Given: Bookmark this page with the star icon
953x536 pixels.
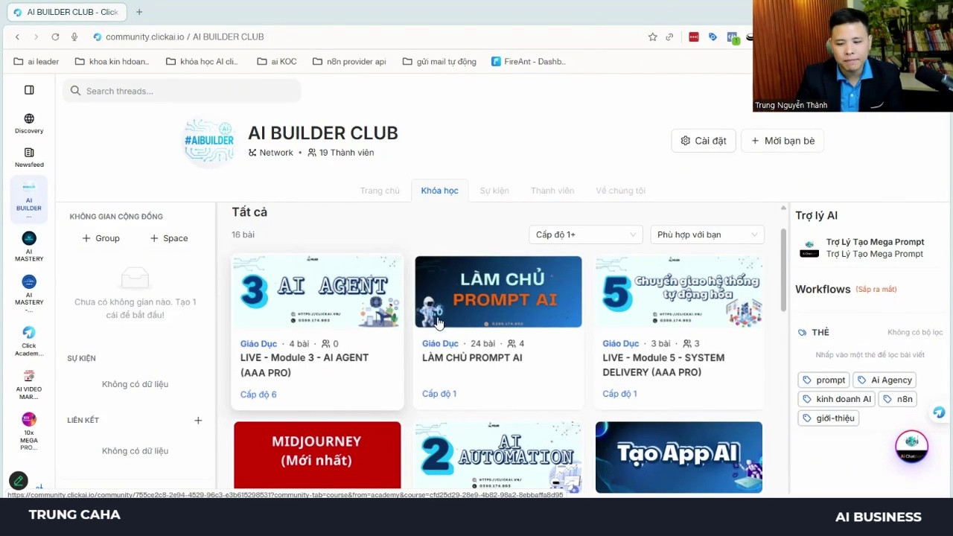Looking at the screenshot, I should click(652, 36).
